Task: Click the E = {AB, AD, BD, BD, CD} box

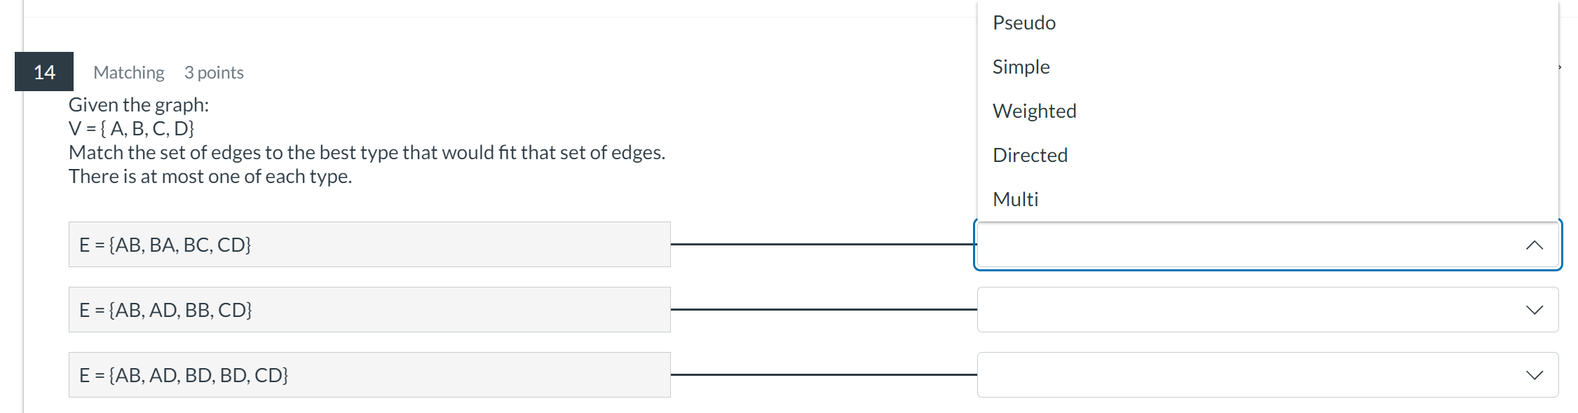Action: [369, 375]
